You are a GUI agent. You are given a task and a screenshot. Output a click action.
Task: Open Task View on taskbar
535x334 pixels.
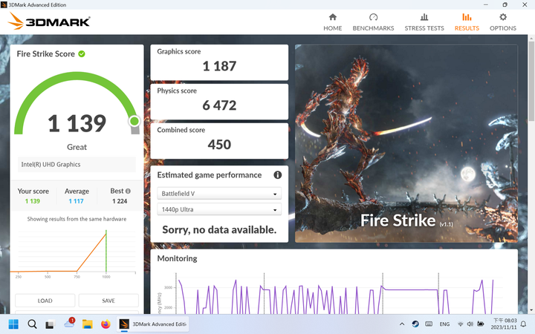pos(51,324)
